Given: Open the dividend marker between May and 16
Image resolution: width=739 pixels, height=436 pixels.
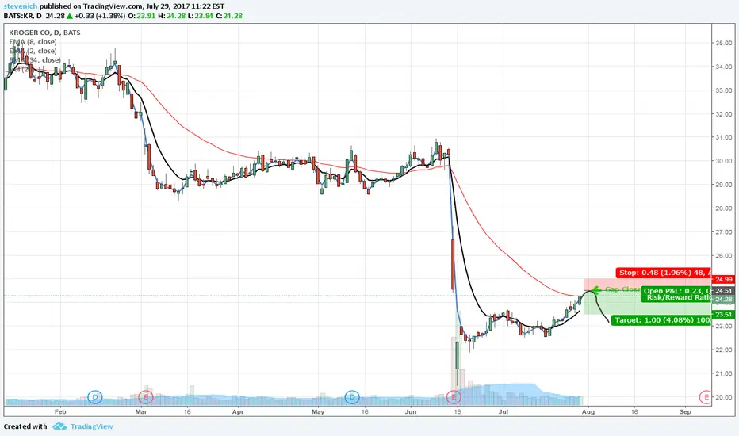Looking at the screenshot, I should (352, 397).
